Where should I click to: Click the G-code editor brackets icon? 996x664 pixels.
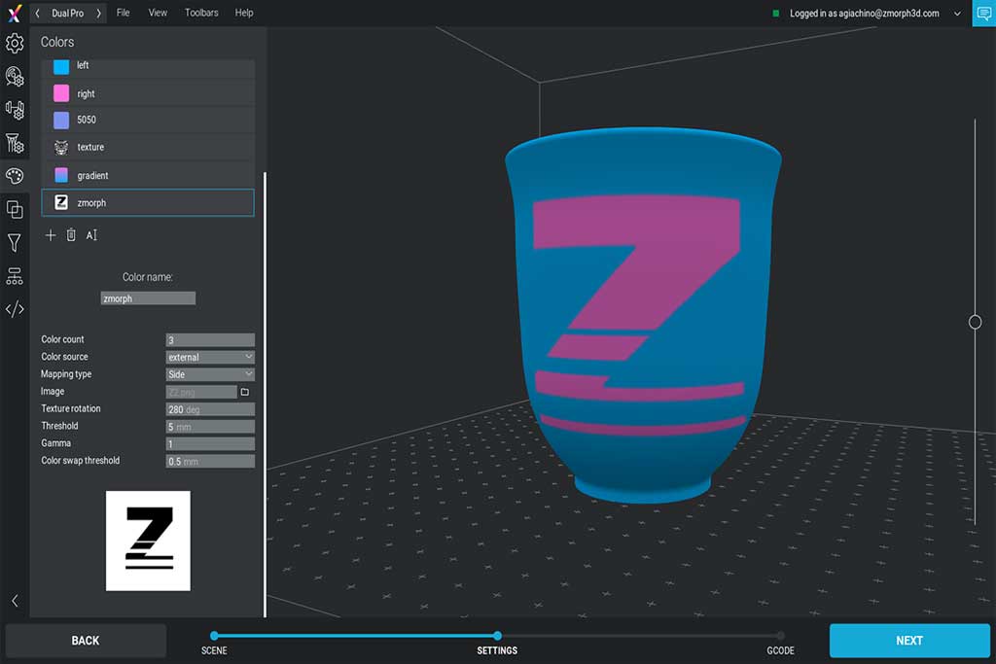15,310
